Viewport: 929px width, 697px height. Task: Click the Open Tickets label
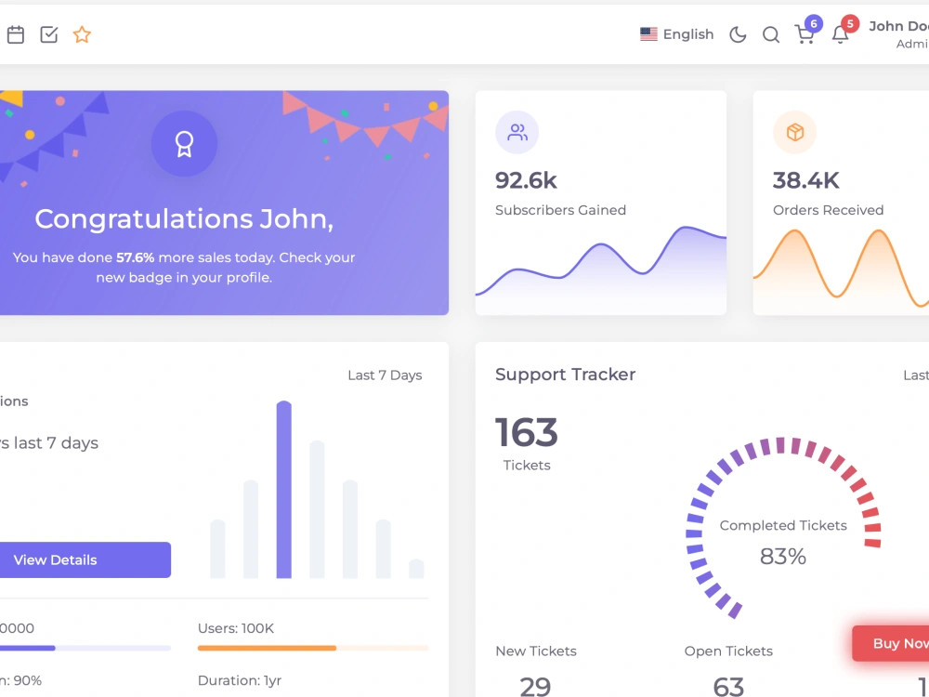[x=728, y=651]
